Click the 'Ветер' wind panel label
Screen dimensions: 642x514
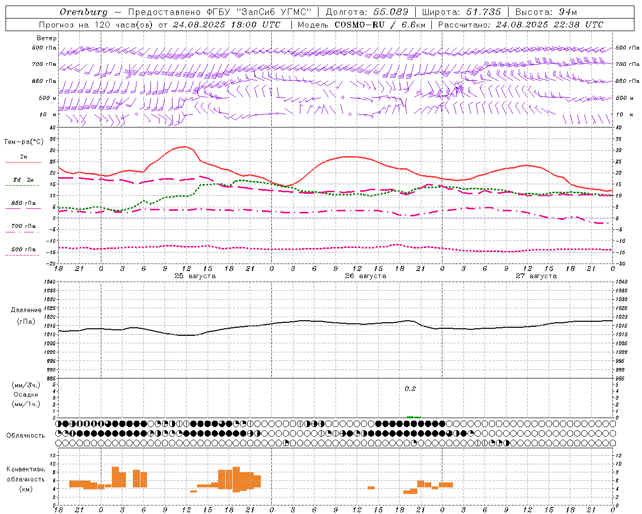pyautogui.click(x=47, y=38)
